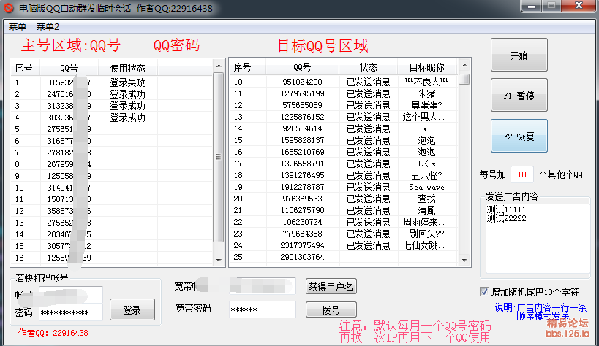Click the F2 恢复 button
599x346 pixels.
519,136
